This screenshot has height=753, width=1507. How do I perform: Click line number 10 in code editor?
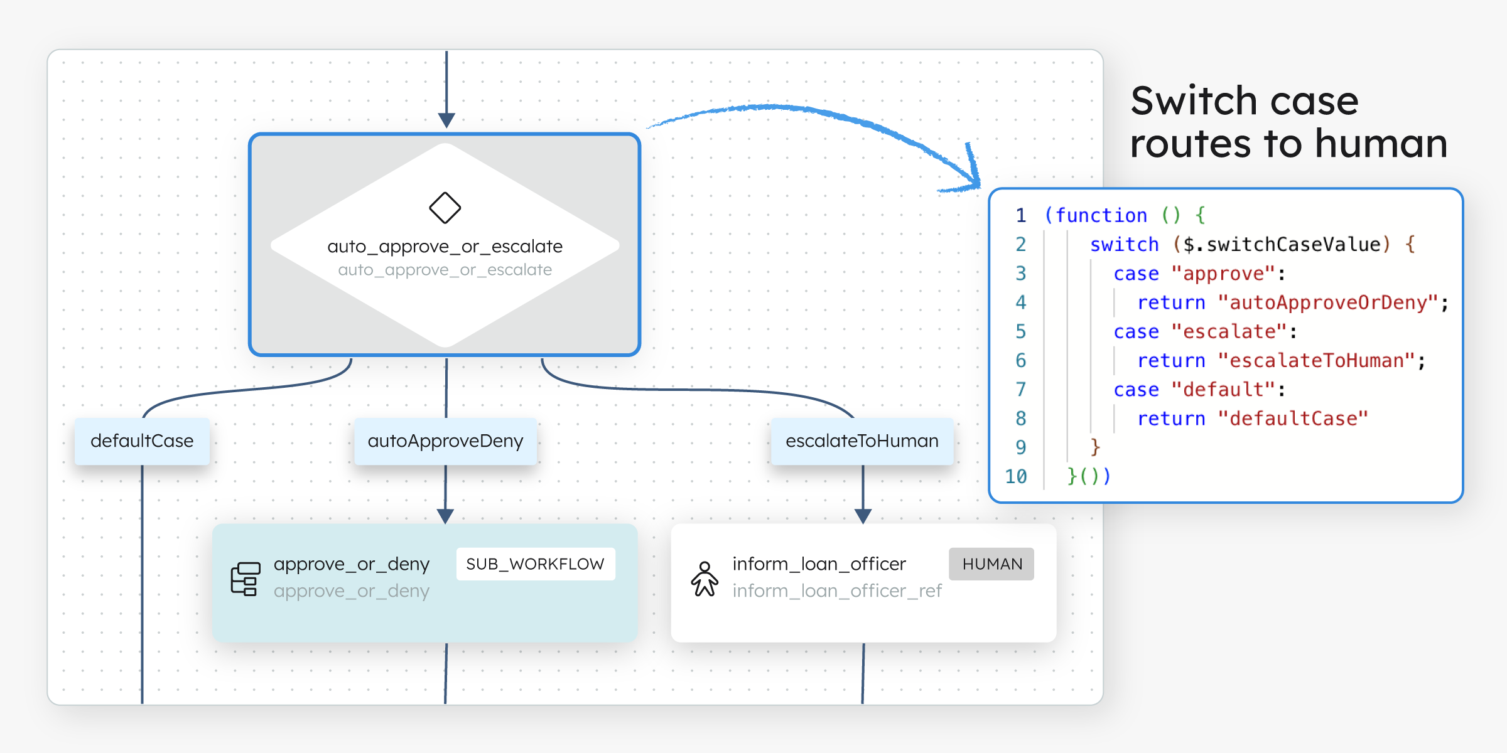[x=1015, y=476]
